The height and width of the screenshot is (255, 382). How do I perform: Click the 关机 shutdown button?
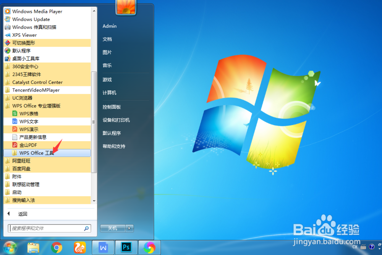click(x=113, y=228)
